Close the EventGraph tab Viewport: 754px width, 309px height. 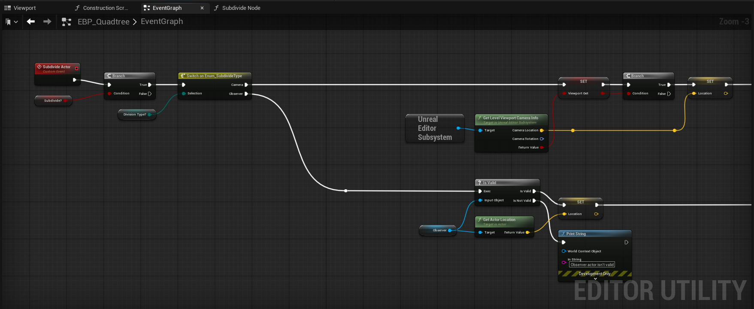click(x=202, y=8)
